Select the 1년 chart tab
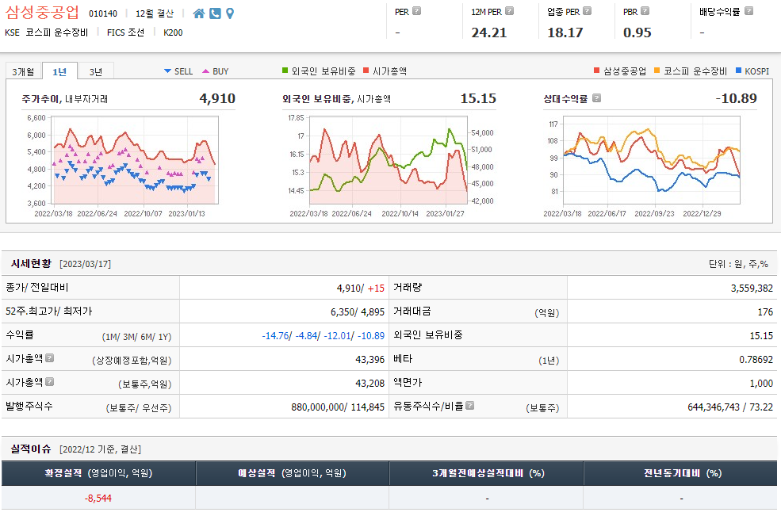Viewport: 781px width, 512px height. [59, 71]
